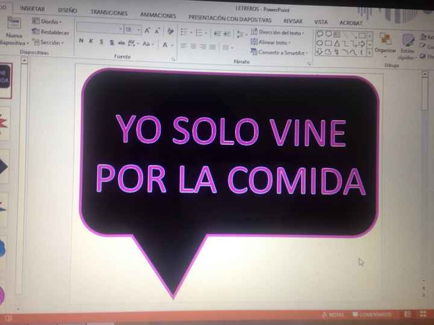
Task: Justify the paragraph text
Action: tap(213, 48)
